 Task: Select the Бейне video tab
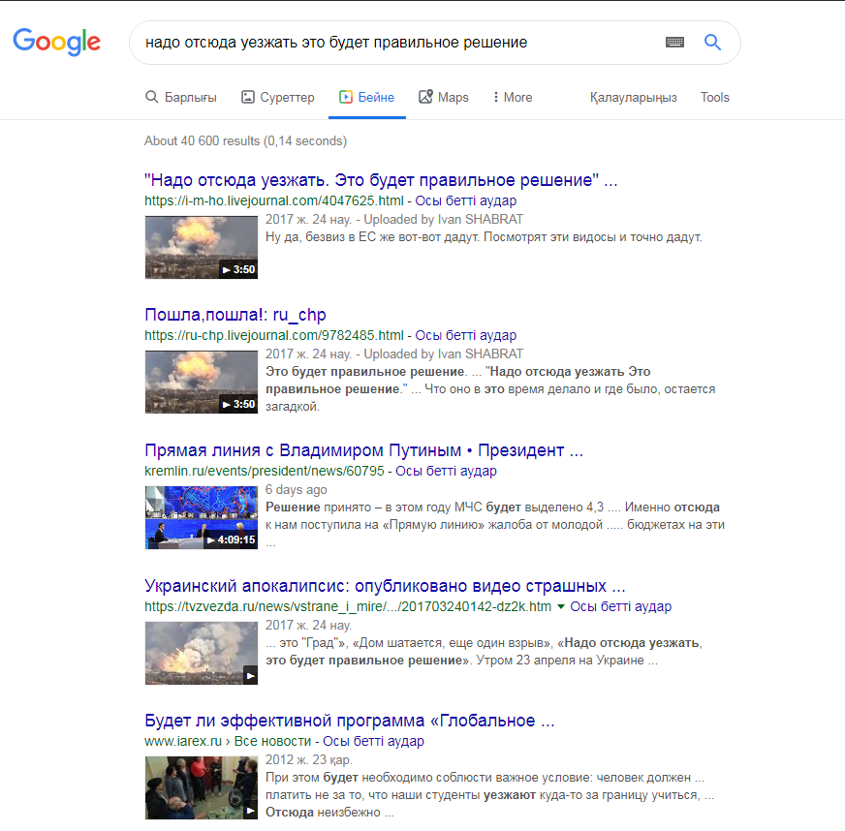366,97
